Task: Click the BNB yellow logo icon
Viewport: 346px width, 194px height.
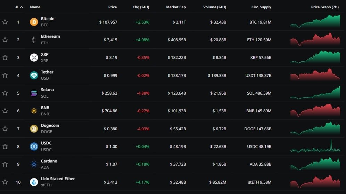Action: [34, 111]
